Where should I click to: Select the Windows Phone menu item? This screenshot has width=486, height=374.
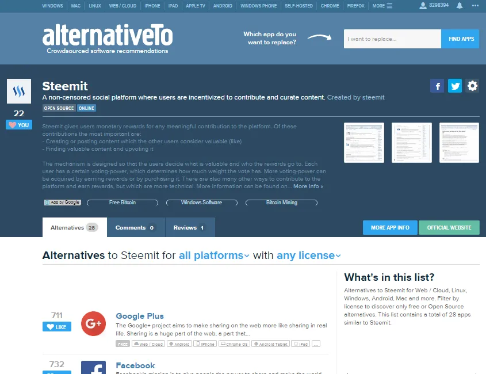click(x=258, y=6)
